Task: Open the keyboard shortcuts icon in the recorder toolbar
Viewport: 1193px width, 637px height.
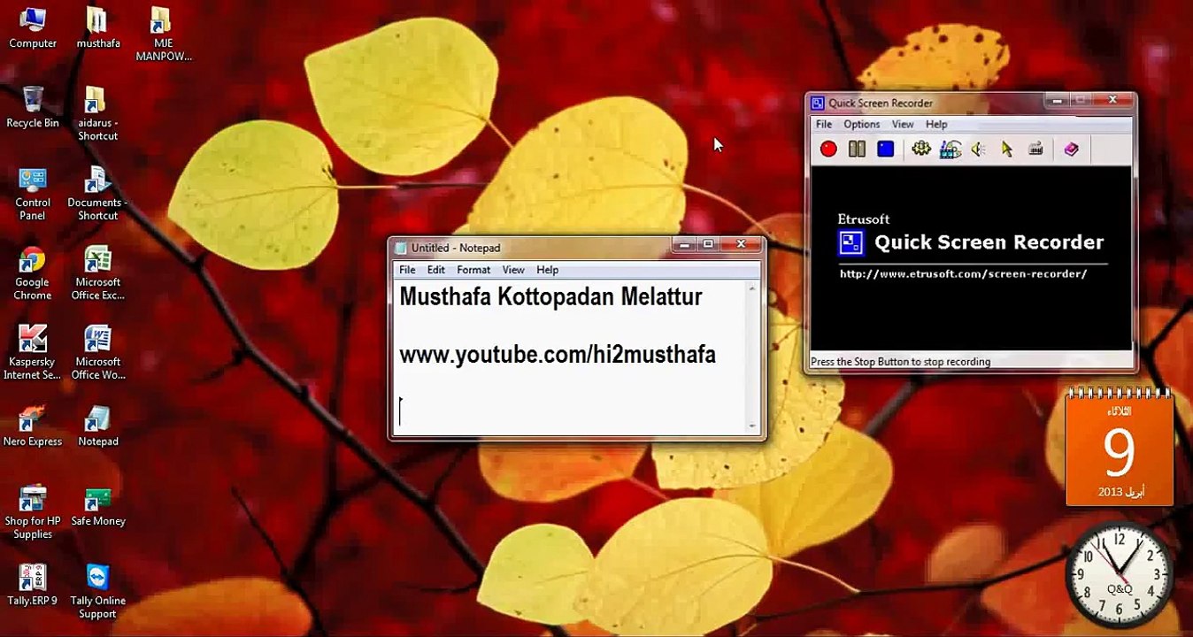Action: [x=1036, y=150]
